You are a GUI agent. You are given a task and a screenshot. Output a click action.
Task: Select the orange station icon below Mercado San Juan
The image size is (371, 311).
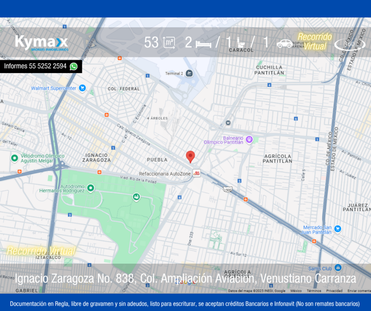(314, 241)
